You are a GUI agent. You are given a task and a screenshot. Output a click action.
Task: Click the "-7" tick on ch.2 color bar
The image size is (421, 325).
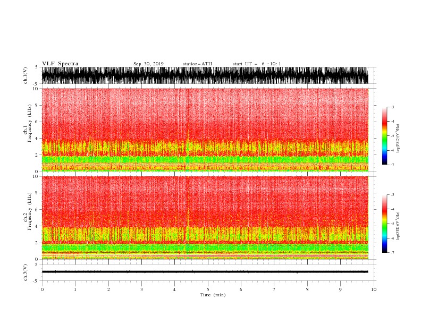[392, 252]
